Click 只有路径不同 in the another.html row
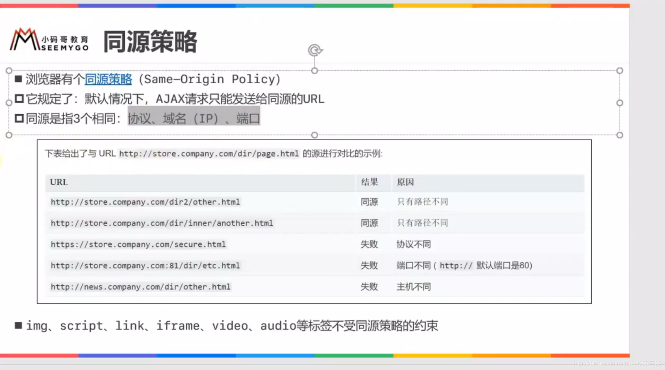Screen dimensions: 665x370 pyautogui.click(x=423, y=223)
